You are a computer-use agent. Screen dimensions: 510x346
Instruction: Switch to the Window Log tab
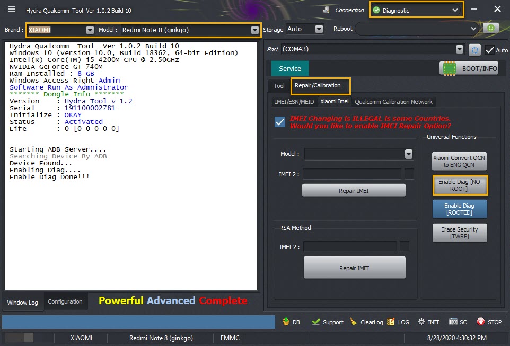22,303
